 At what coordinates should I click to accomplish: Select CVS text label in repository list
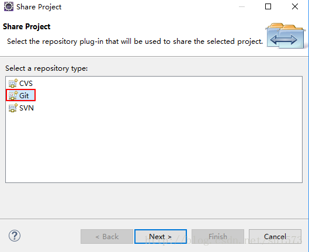[x=26, y=84]
